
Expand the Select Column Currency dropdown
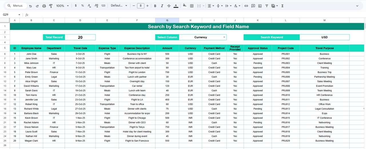coord(224,37)
